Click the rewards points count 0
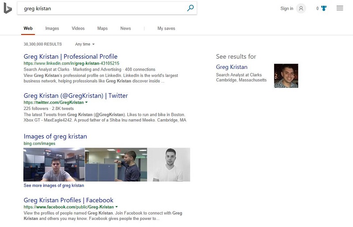The height and width of the screenshot is (227, 353). 317,8
